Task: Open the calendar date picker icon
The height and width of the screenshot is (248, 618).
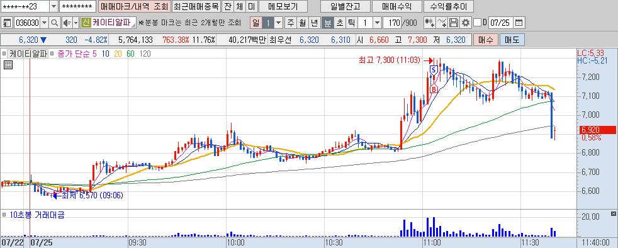Action: pyautogui.click(x=519, y=23)
